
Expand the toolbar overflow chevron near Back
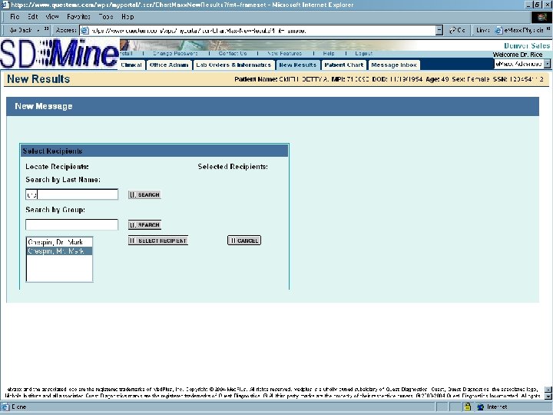click(47, 30)
